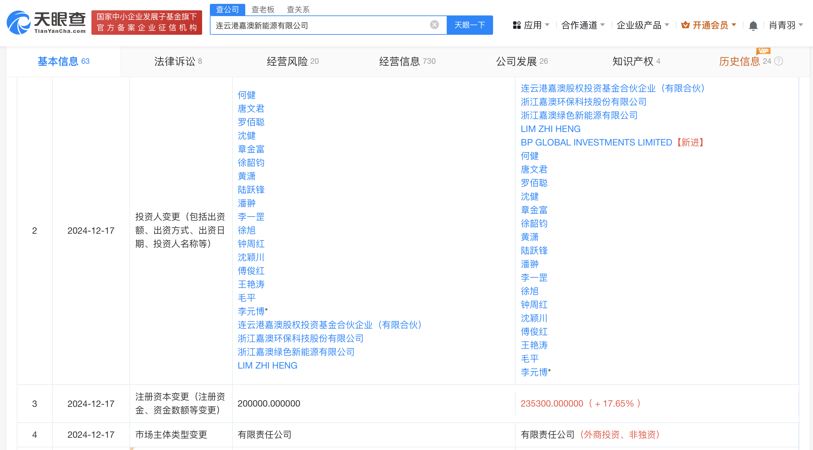
Task: Open 章金富 in the before-change column
Action: (x=251, y=149)
